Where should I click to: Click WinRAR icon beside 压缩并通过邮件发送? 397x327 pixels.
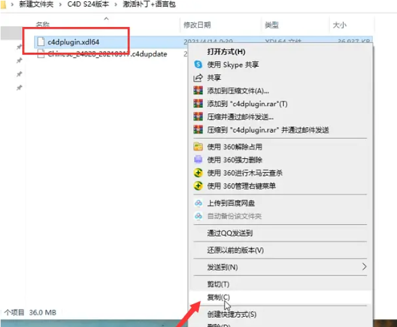pyautogui.click(x=198, y=116)
